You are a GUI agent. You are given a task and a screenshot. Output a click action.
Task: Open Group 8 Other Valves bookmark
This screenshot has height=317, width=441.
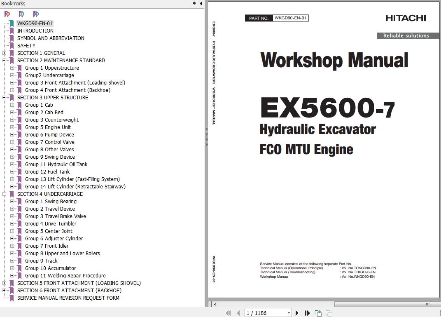(49, 150)
